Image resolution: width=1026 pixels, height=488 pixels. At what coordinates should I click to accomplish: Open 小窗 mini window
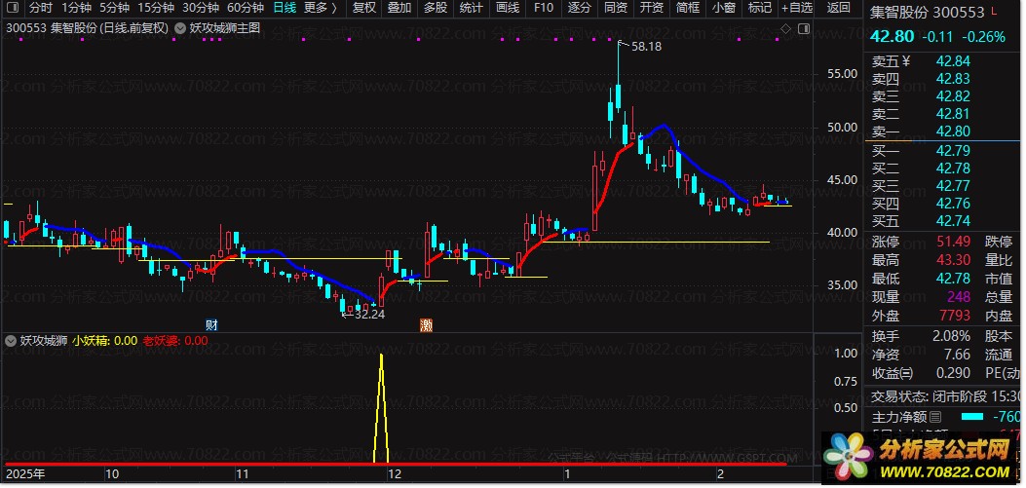[x=723, y=8]
